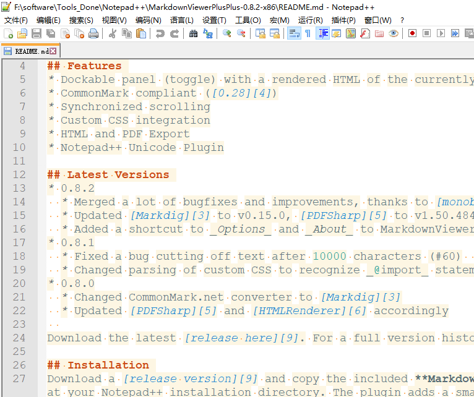Copy the selection using the toolbar Copy icon
This screenshot has height=397, width=474.
pos(127,33)
